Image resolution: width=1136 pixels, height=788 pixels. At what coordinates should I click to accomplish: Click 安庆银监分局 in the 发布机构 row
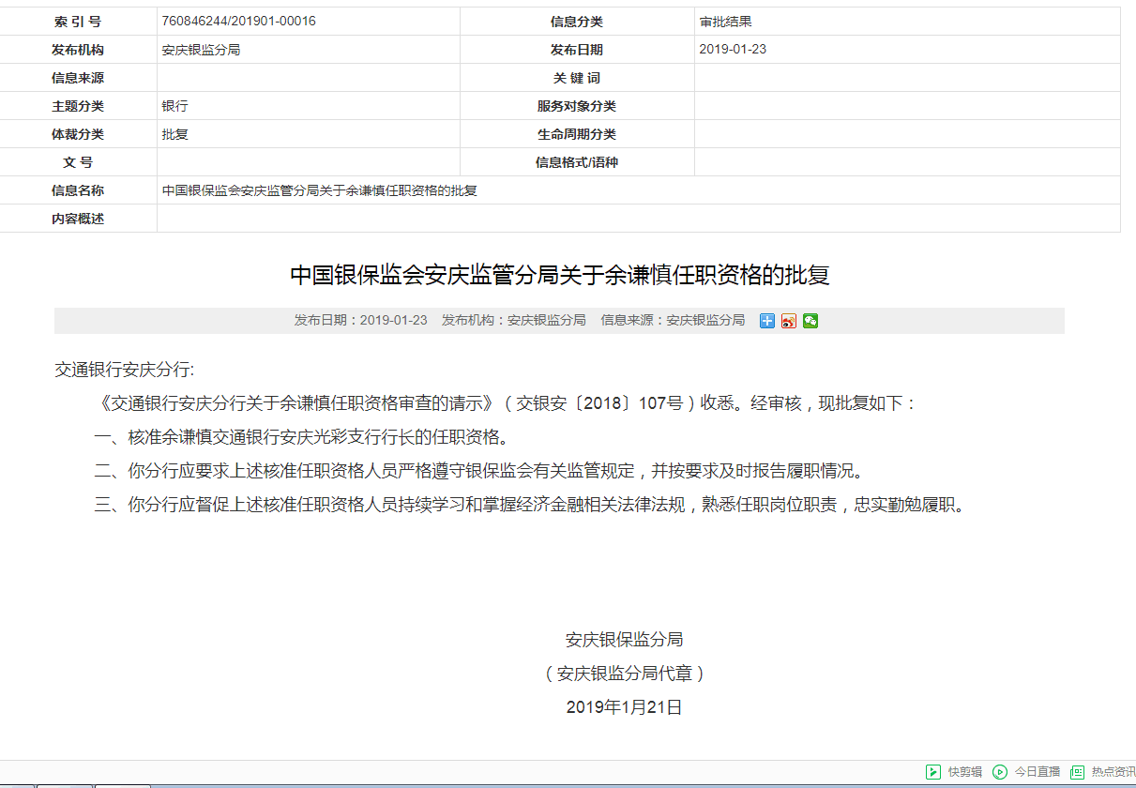point(201,50)
